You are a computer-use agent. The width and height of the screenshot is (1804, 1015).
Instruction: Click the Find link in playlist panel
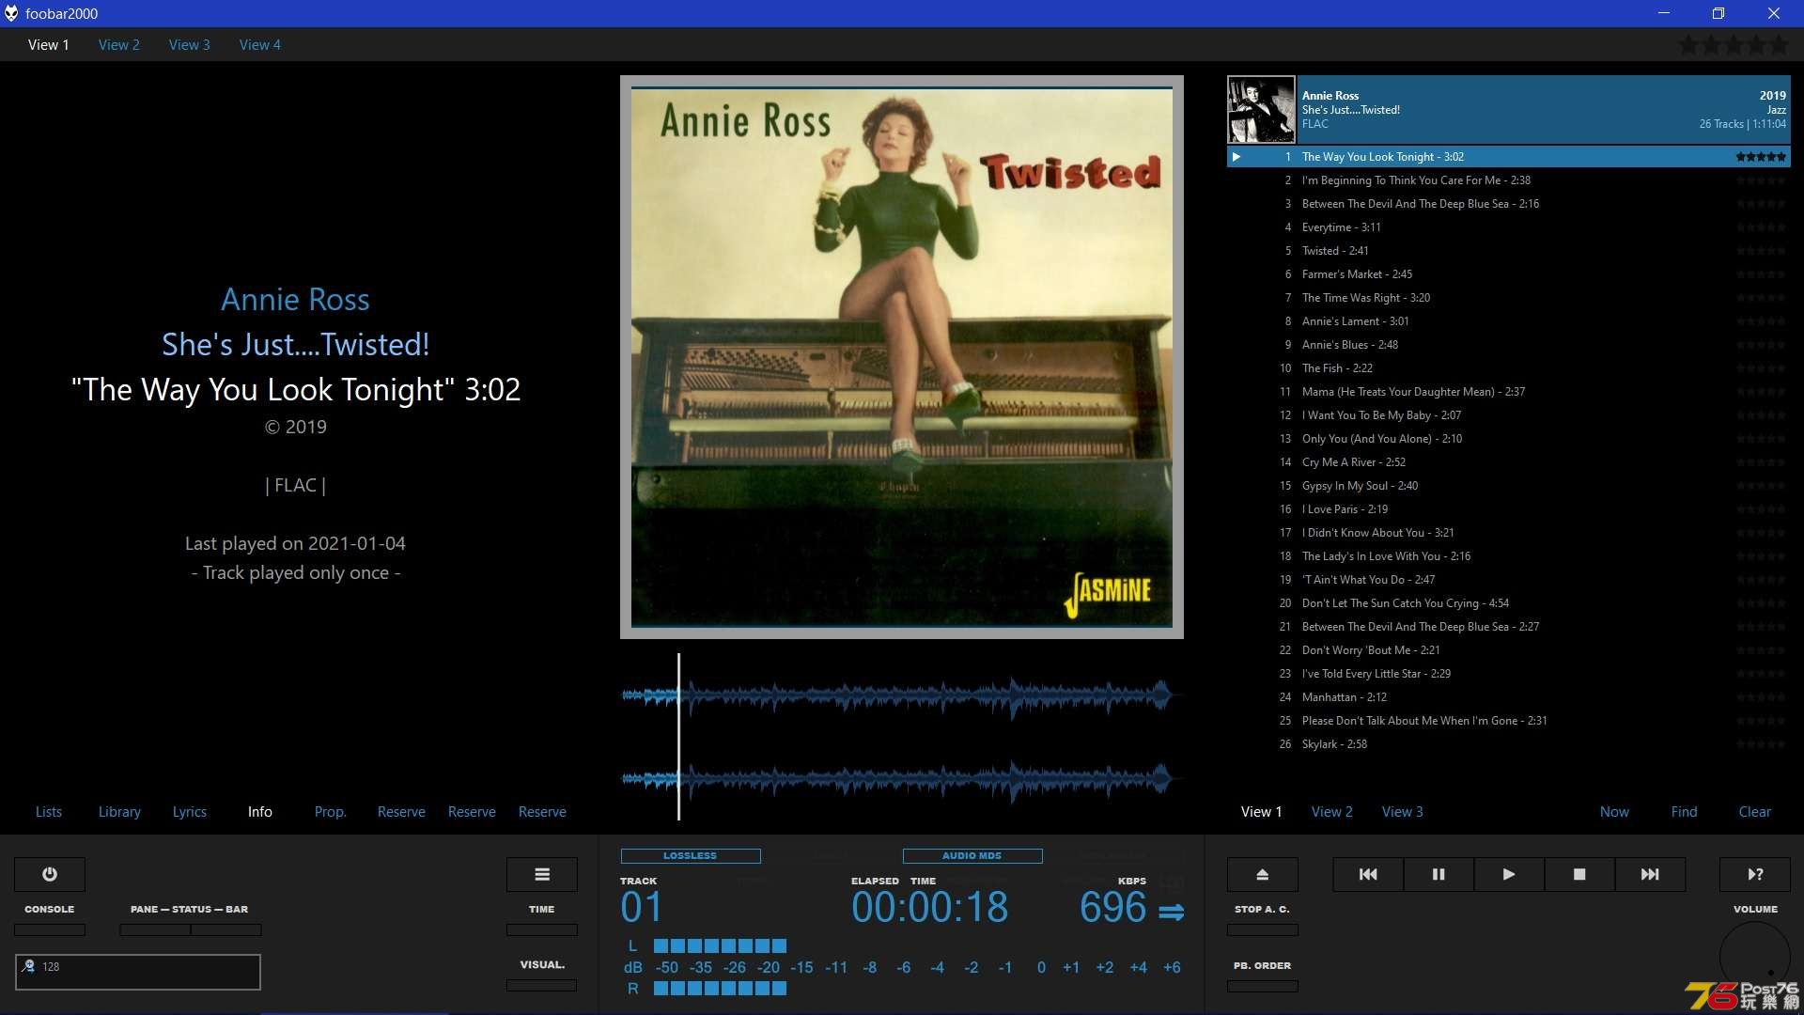[1685, 811]
